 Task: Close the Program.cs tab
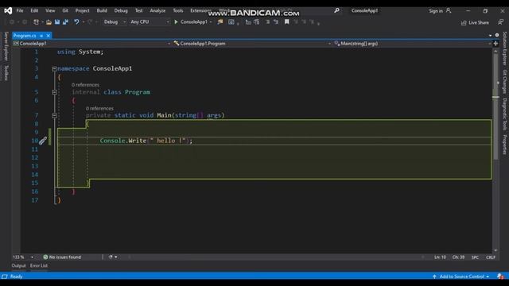pos(48,36)
